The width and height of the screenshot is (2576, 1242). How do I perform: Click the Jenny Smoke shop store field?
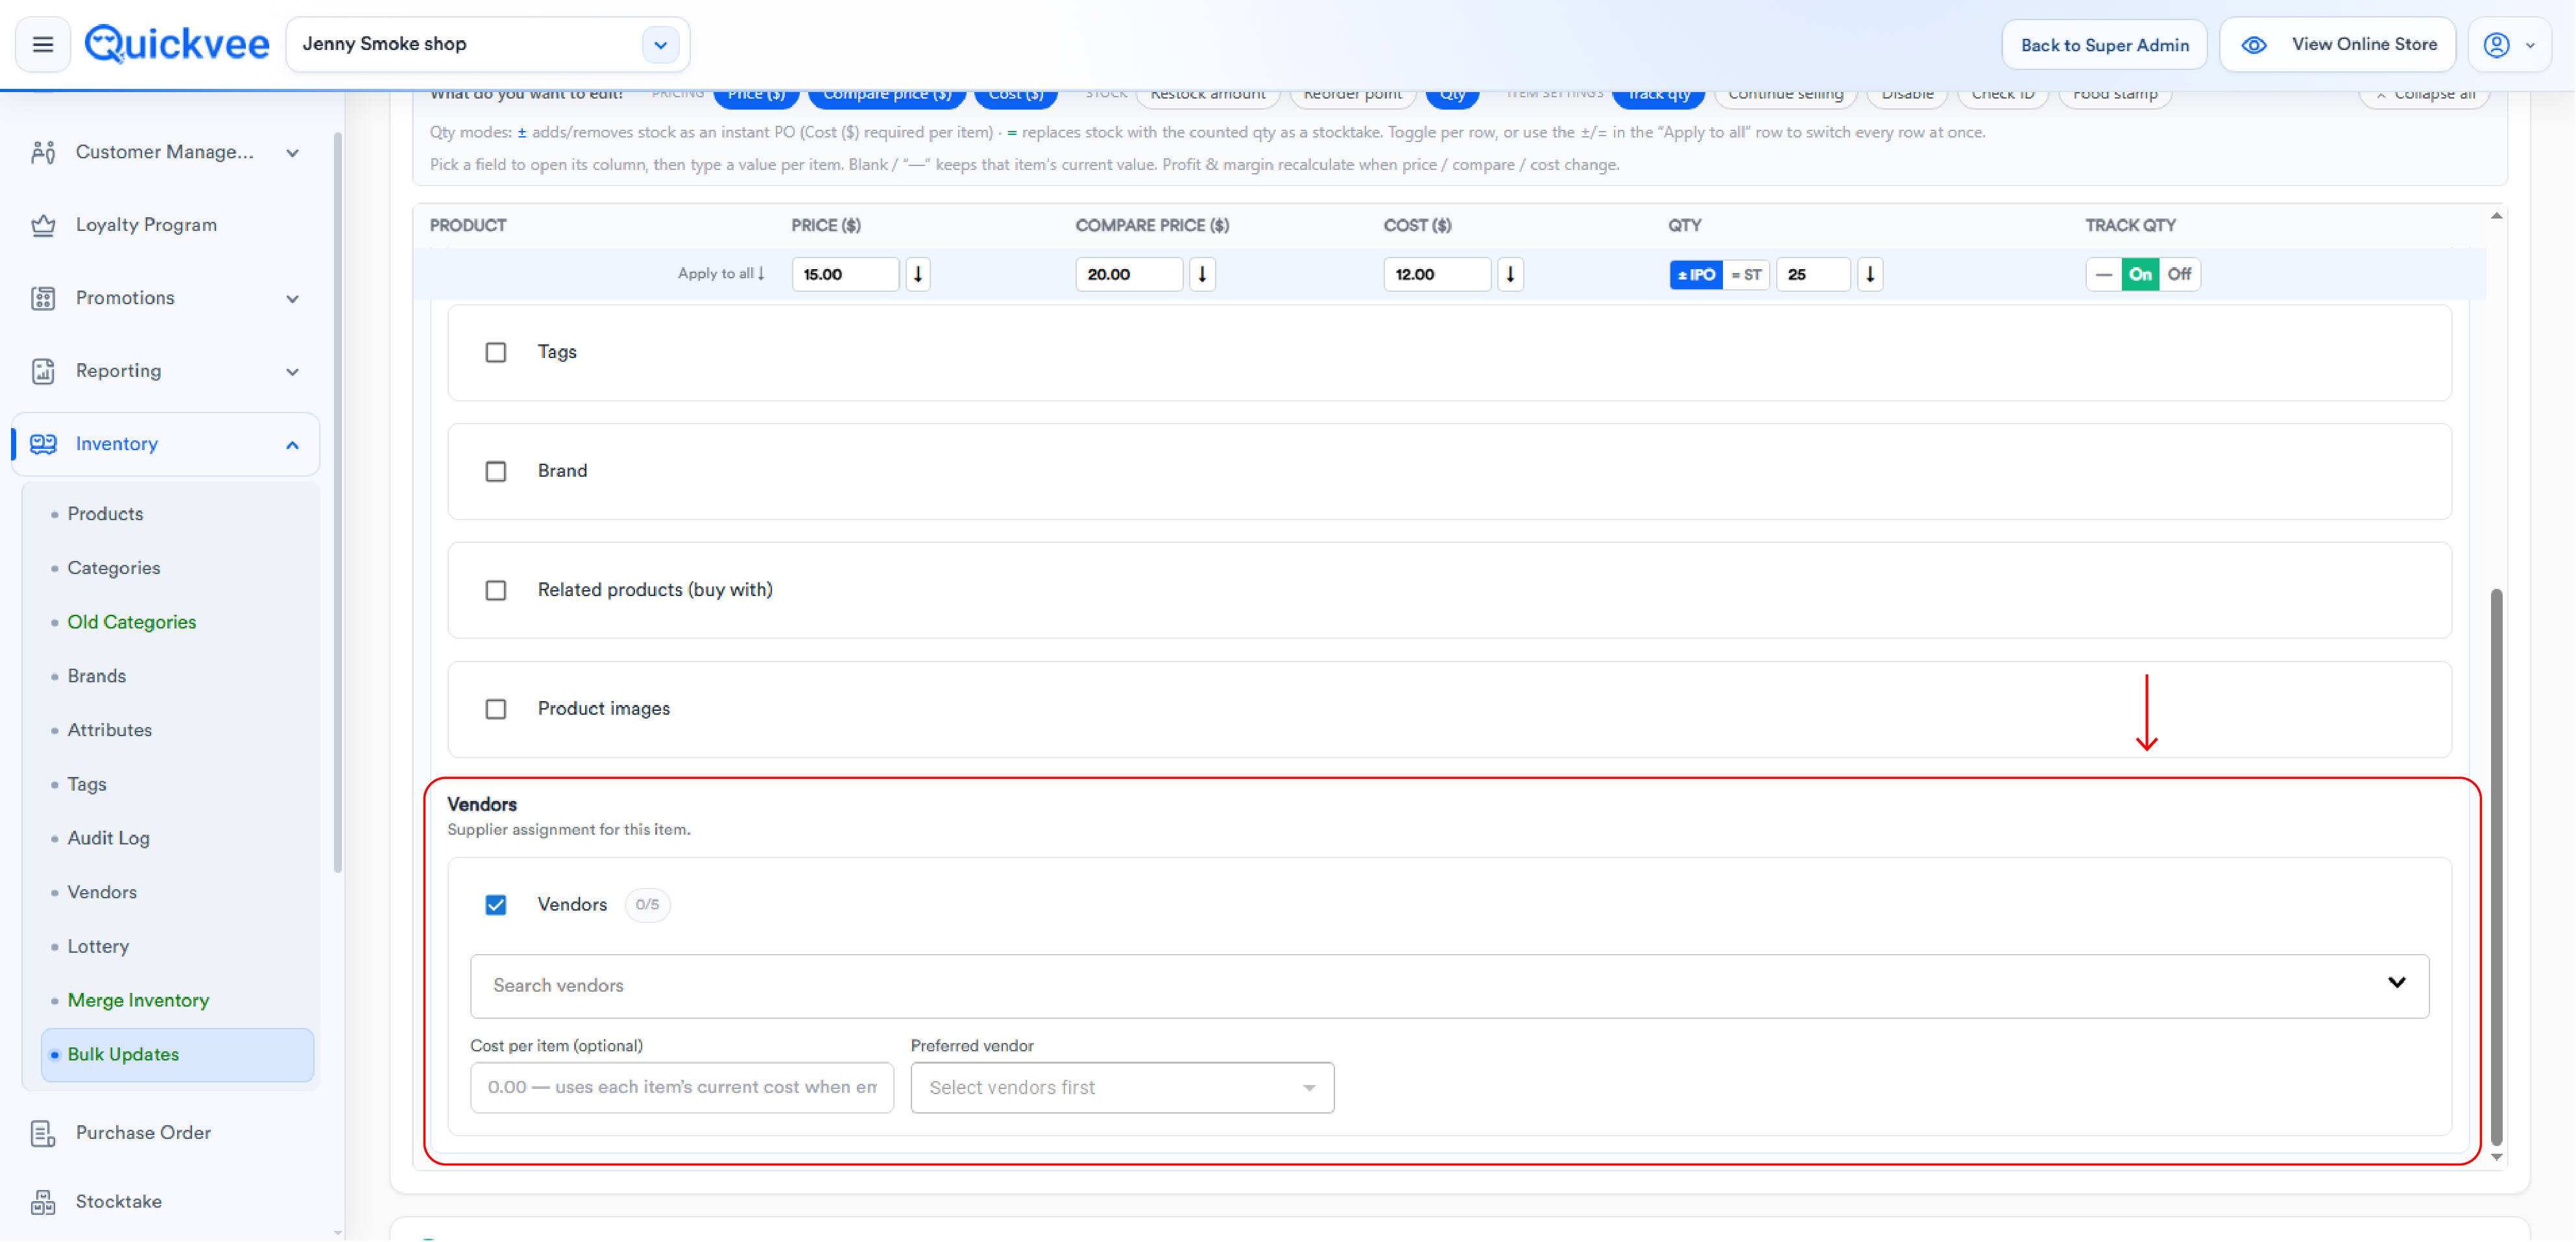(x=487, y=44)
